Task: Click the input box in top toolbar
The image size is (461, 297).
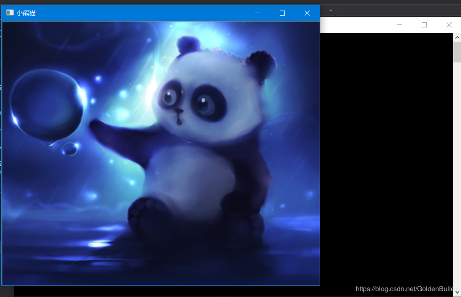Action: (398, 11)
